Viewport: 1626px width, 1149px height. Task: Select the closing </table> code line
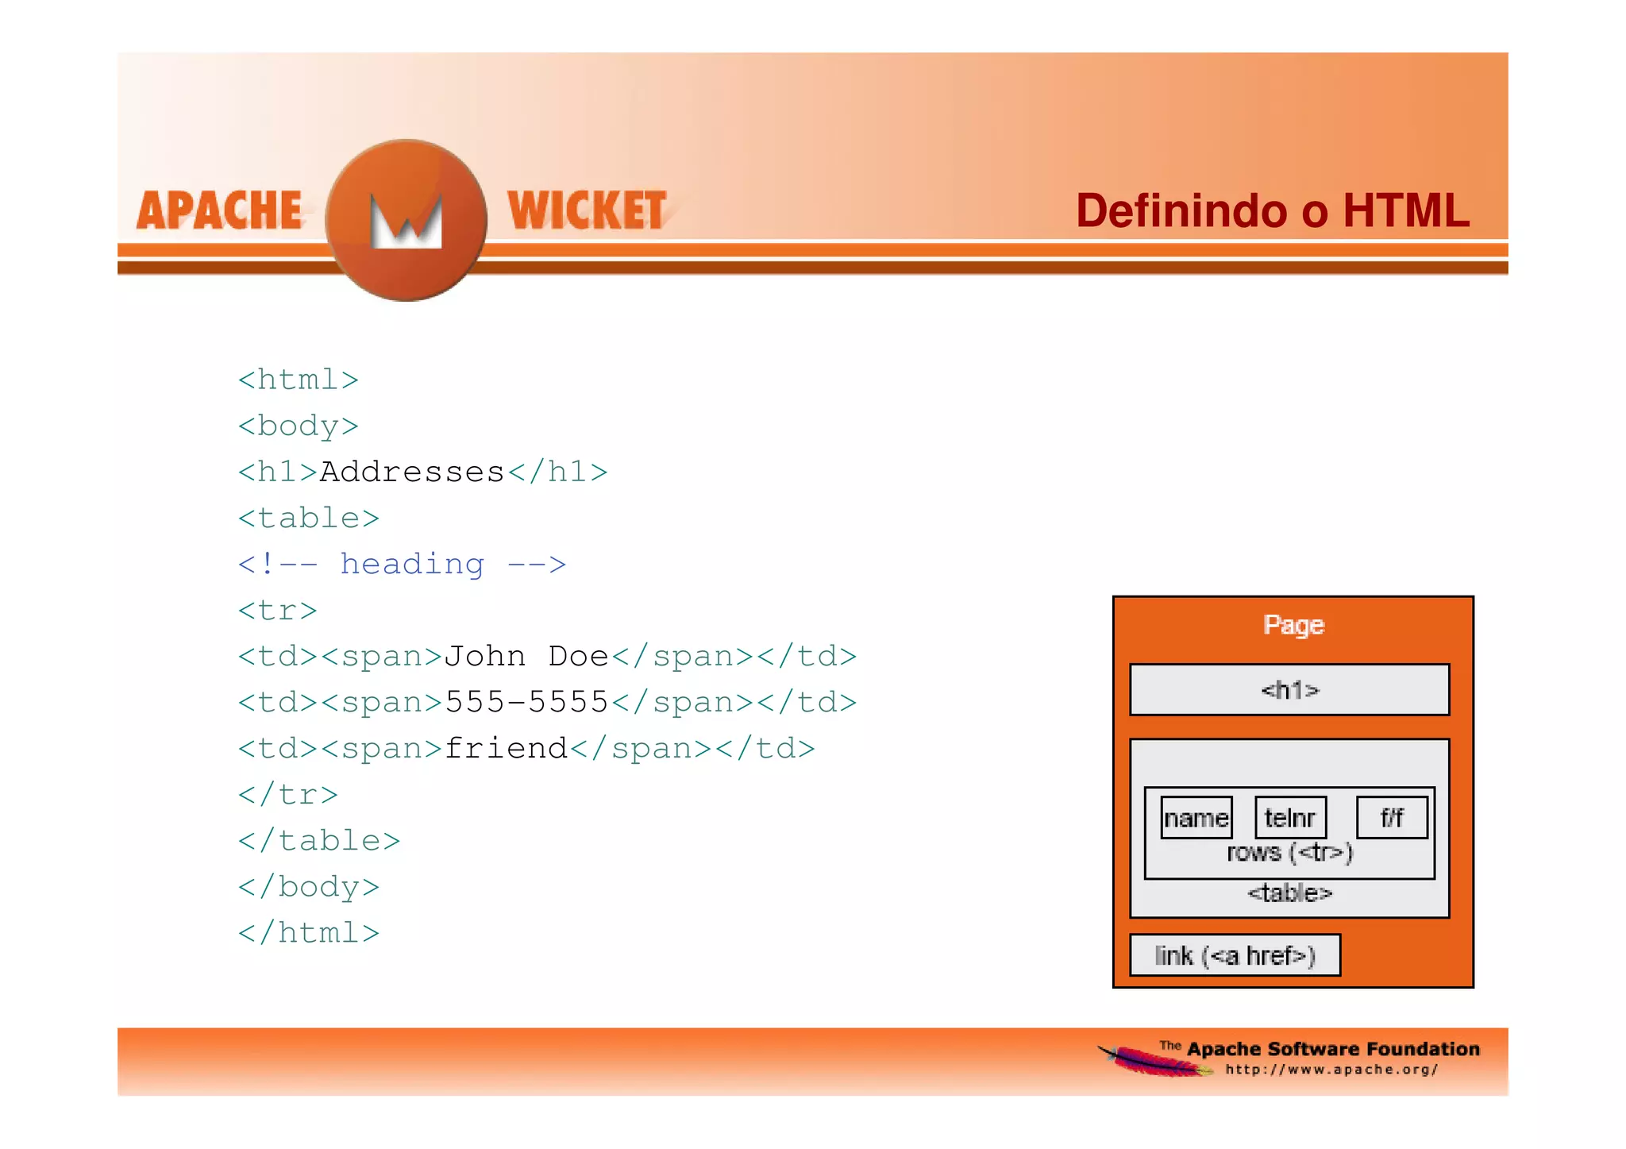click(x=319, y=841)
